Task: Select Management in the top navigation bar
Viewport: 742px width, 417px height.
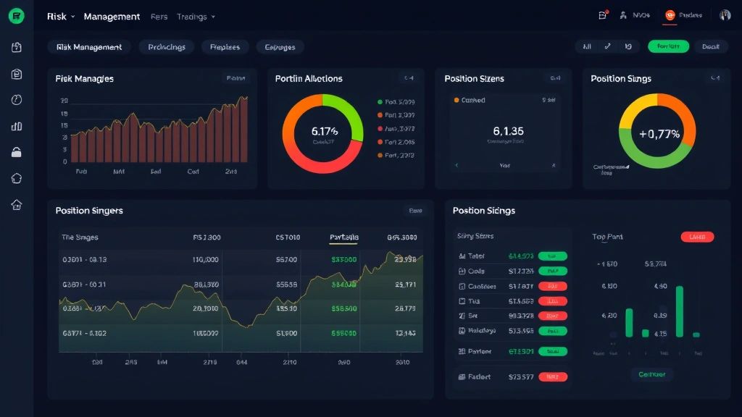Action: (x=112, y=16)
